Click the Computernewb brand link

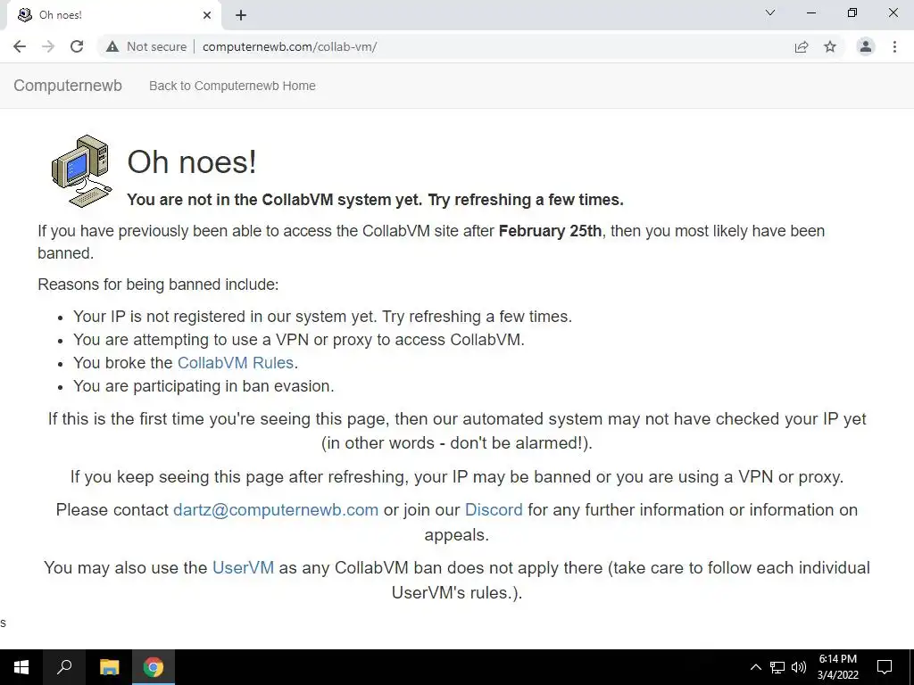click(68, 86)
